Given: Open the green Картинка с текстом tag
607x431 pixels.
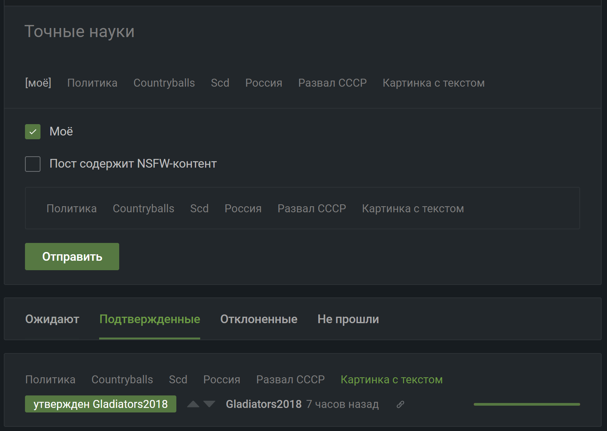Looking at the screenshot, I should 392,380.
